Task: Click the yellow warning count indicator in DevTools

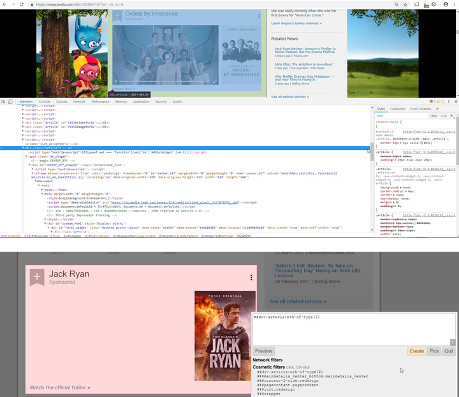Action: tap(440, 101)
